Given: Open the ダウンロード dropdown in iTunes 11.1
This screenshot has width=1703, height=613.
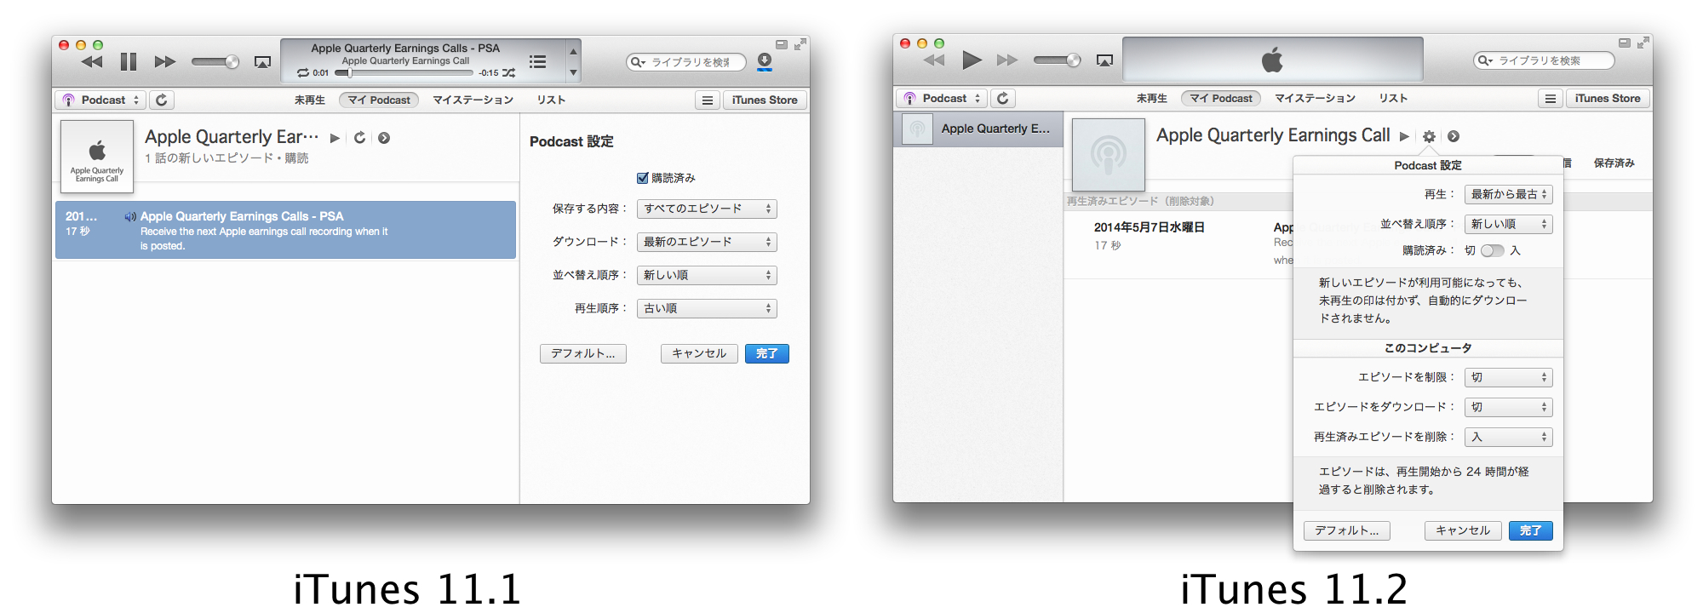Looking at the screenshot, I should [707, 242].
